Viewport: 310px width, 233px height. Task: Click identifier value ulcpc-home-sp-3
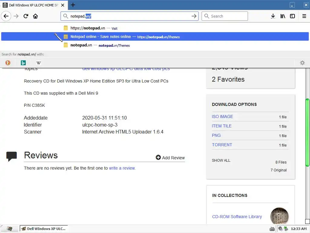[x=100, y=125]
